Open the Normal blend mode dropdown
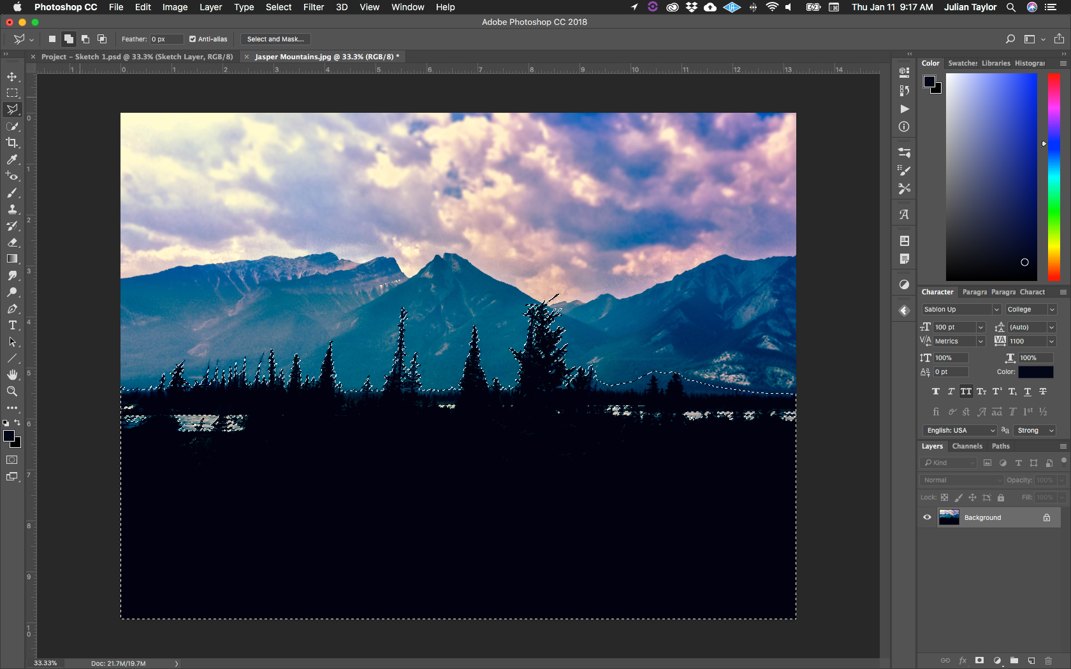Image resolution: width=1071 pixels, height=669 pixels. (961, 480)
